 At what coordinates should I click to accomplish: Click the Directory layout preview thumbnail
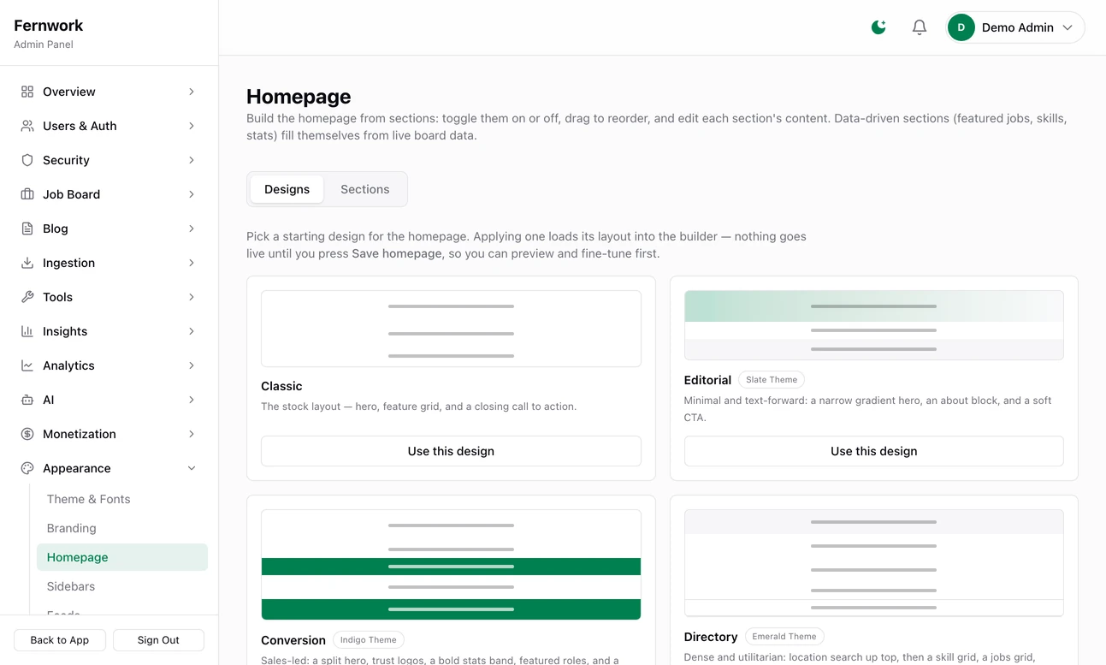pos(873,562)
